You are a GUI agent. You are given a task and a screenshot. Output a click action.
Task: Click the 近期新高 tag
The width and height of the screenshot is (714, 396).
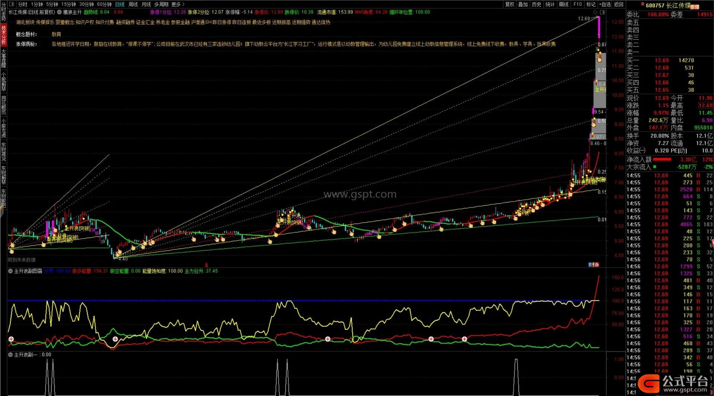tap(281, 22)
